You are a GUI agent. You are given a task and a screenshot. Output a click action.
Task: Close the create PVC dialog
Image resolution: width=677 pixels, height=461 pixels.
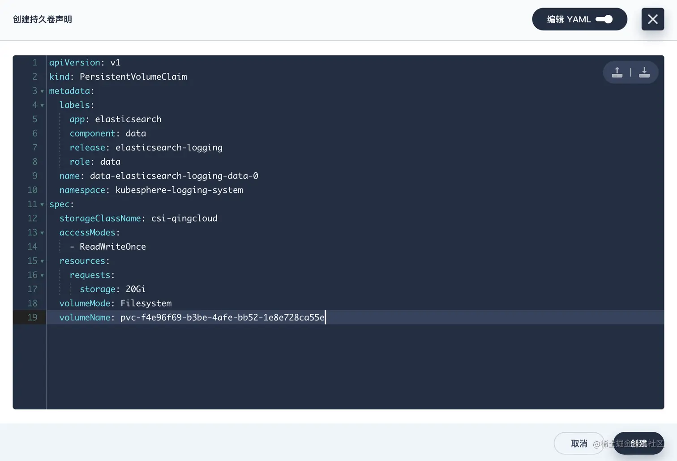coord(653,19)
